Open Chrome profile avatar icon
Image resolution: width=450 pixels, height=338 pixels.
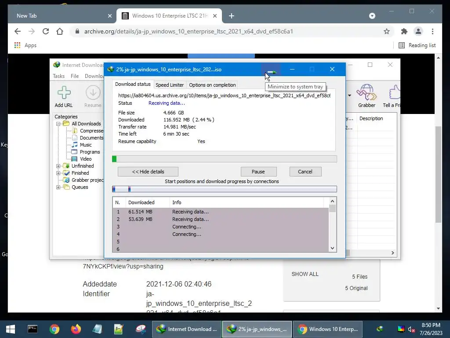[x=418, y=31]
